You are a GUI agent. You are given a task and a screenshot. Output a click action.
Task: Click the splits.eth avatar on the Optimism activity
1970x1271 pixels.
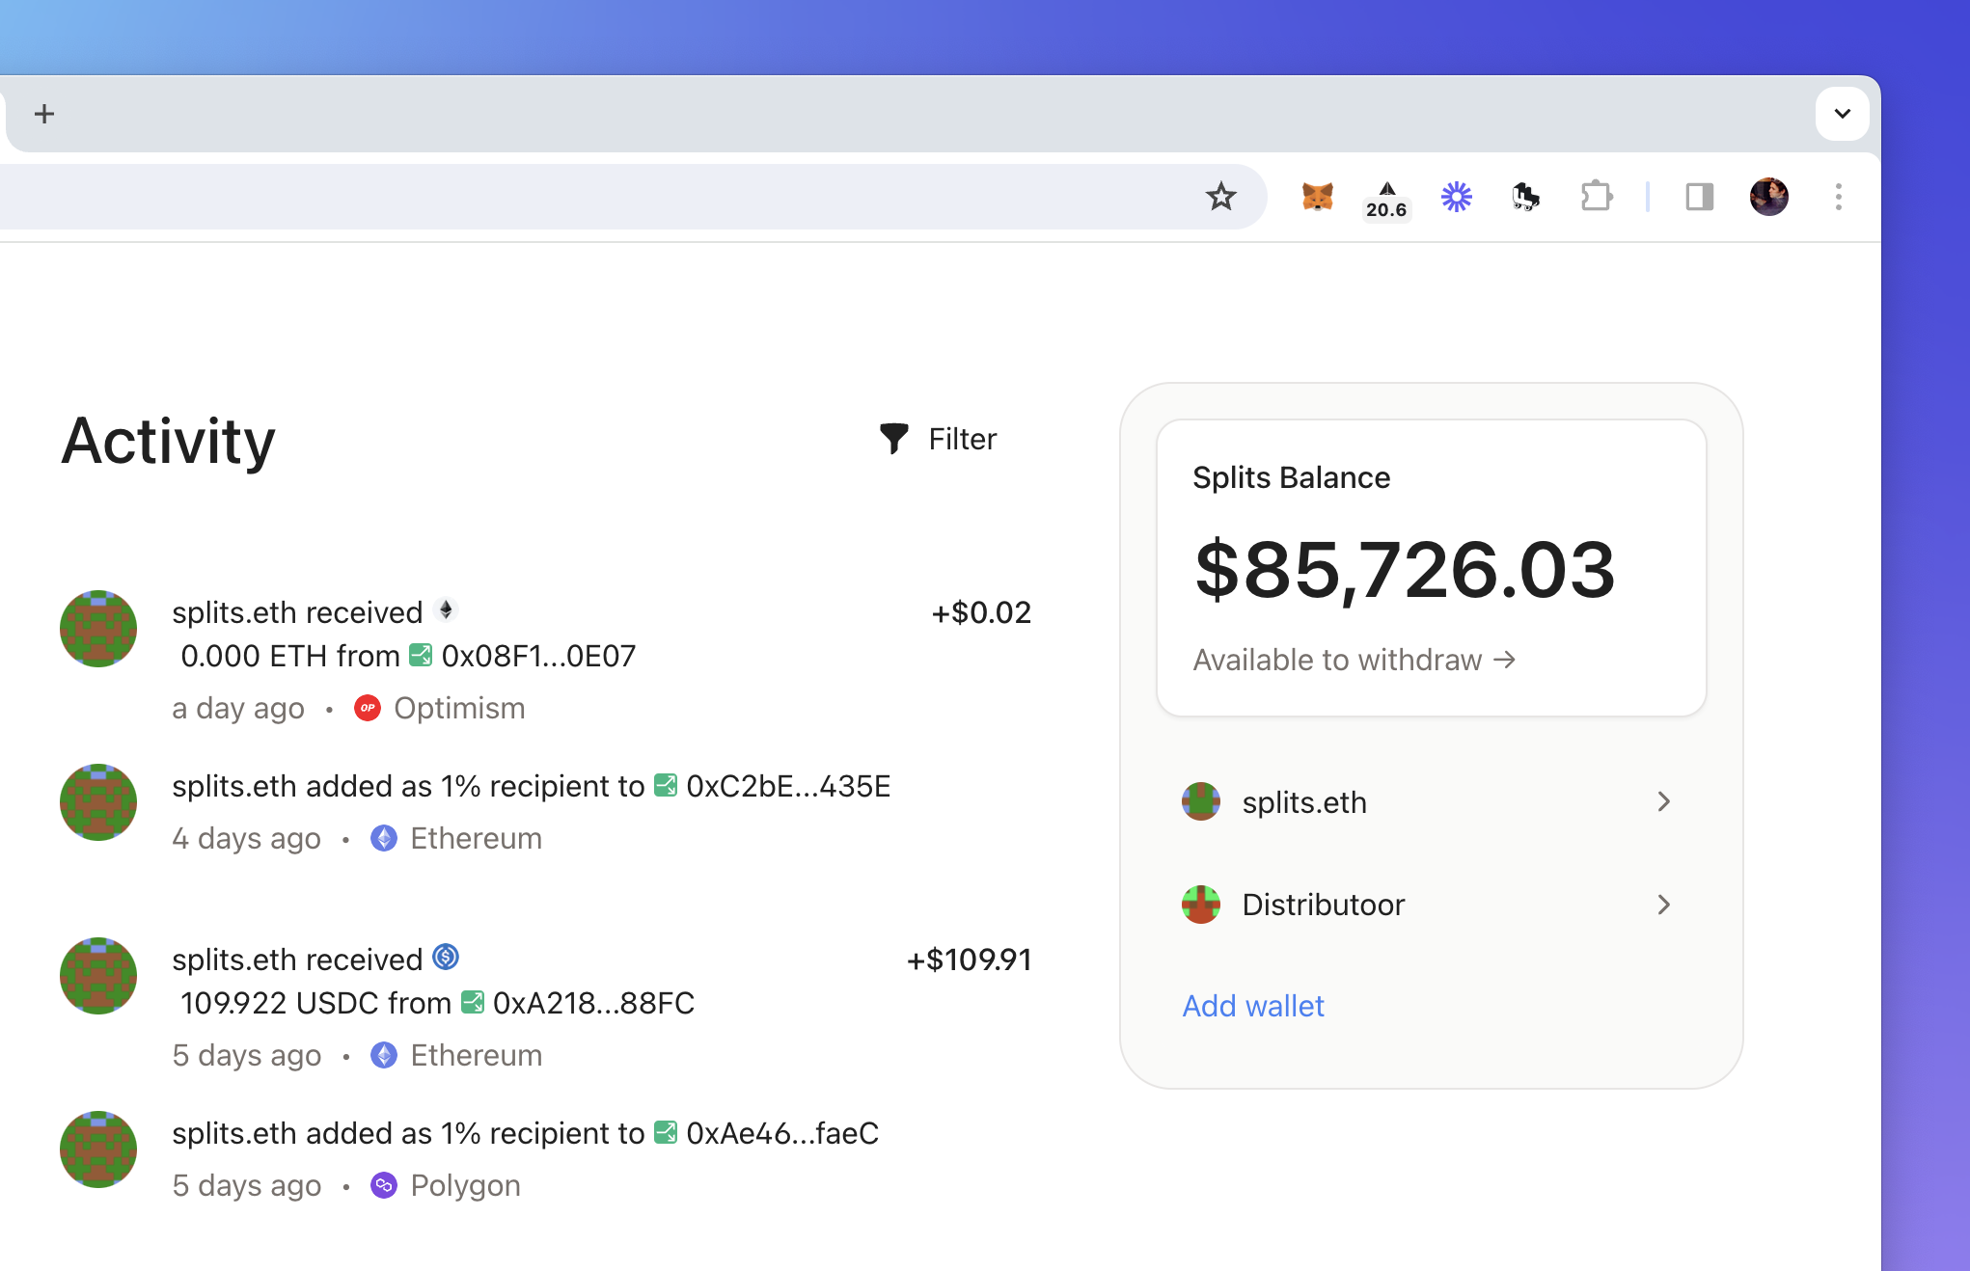[x=98, y=629]
